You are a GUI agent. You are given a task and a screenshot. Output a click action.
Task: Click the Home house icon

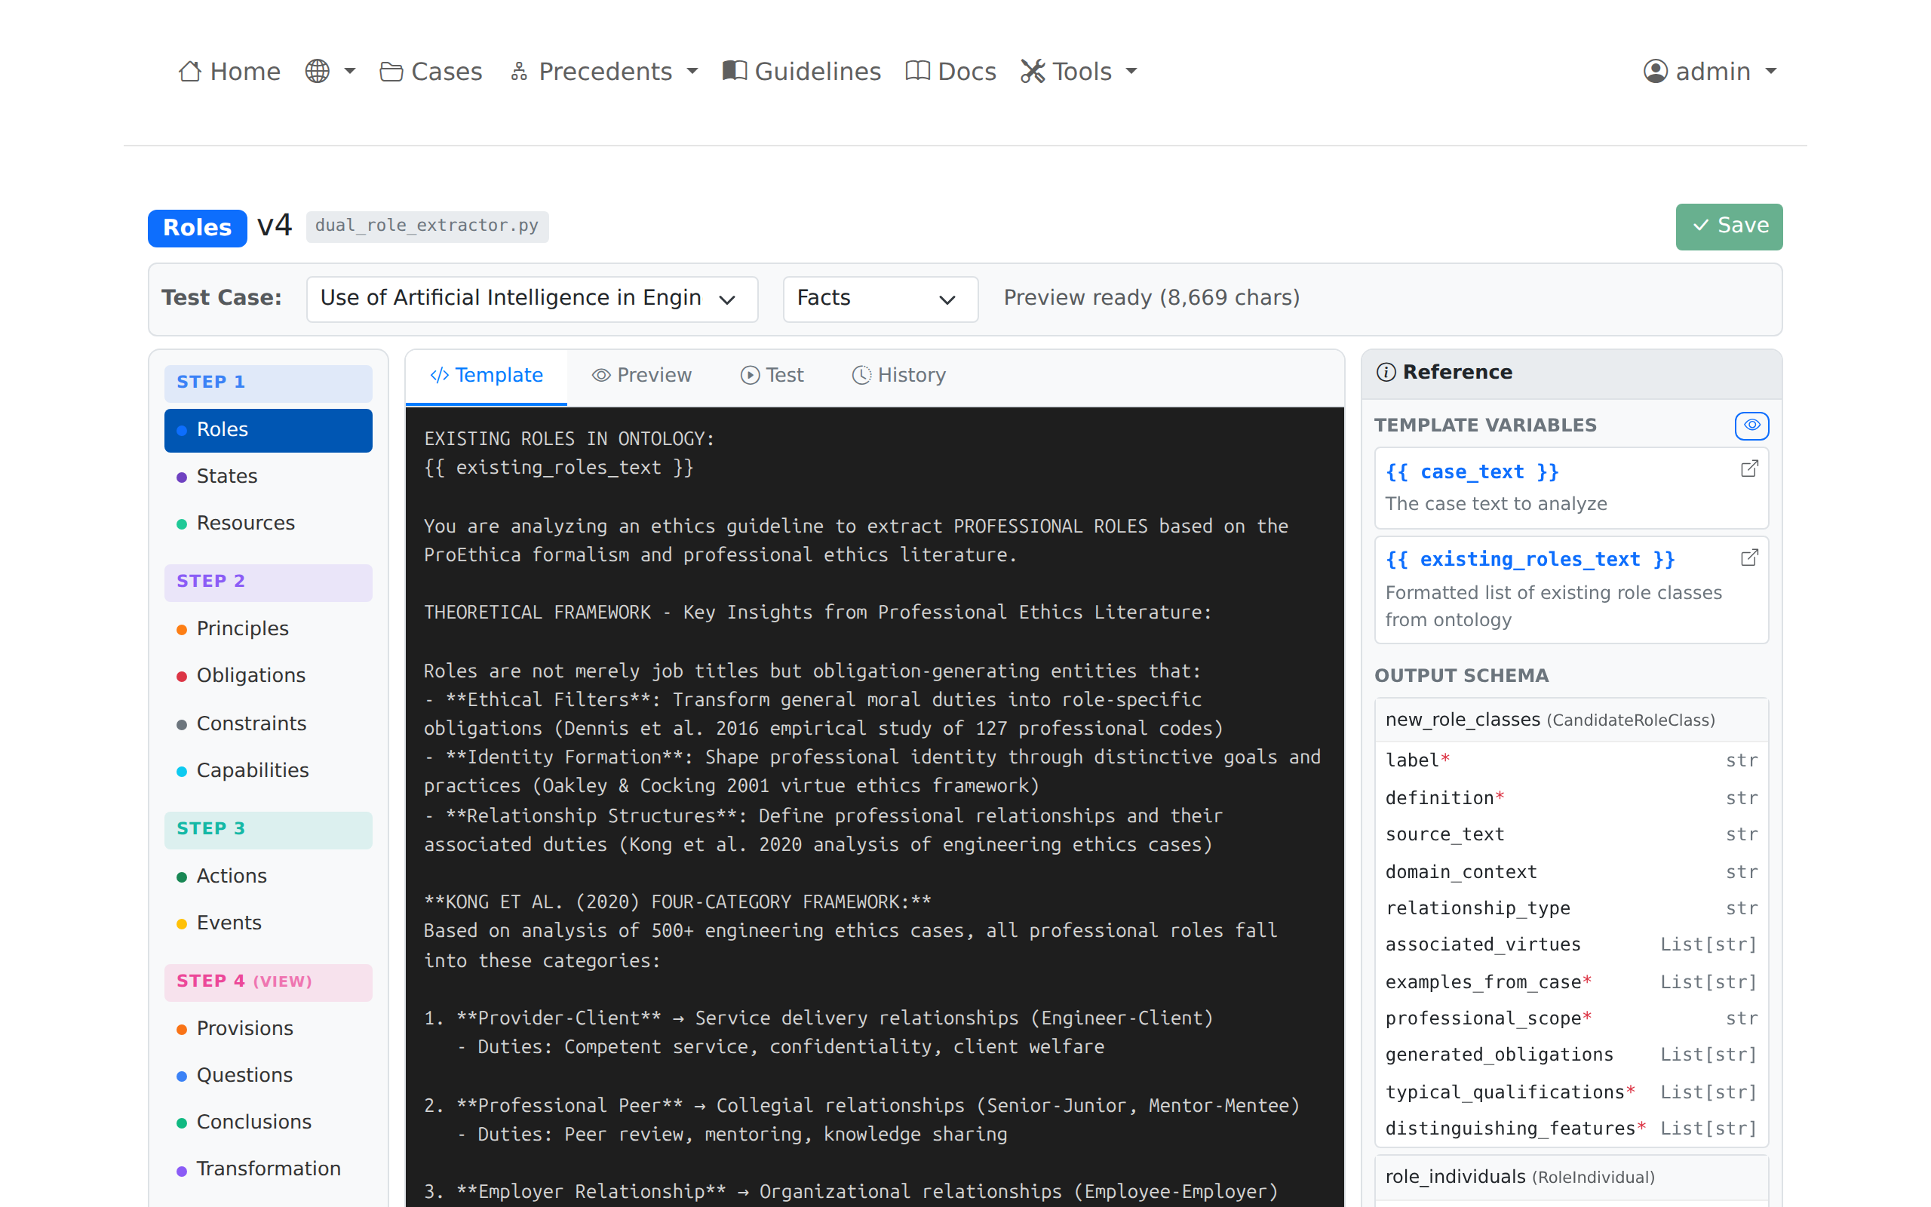tap(190, 71)
